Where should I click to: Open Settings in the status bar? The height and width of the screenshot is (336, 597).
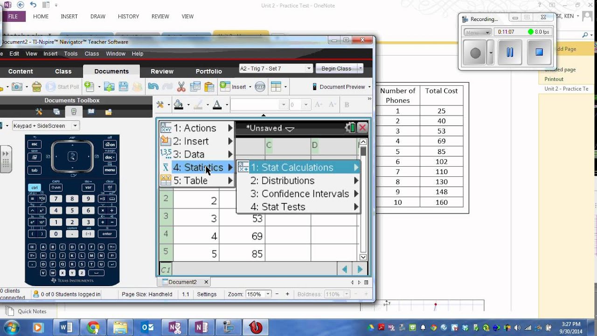(x=207, y=294)
